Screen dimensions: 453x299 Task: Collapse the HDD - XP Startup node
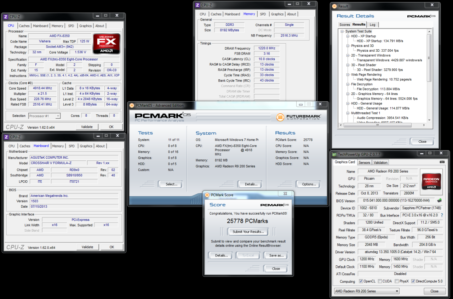click(348, 36)
